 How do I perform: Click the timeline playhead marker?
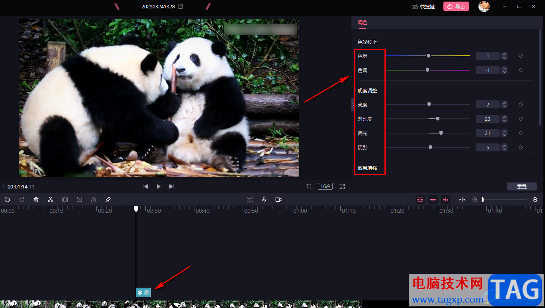136,209
